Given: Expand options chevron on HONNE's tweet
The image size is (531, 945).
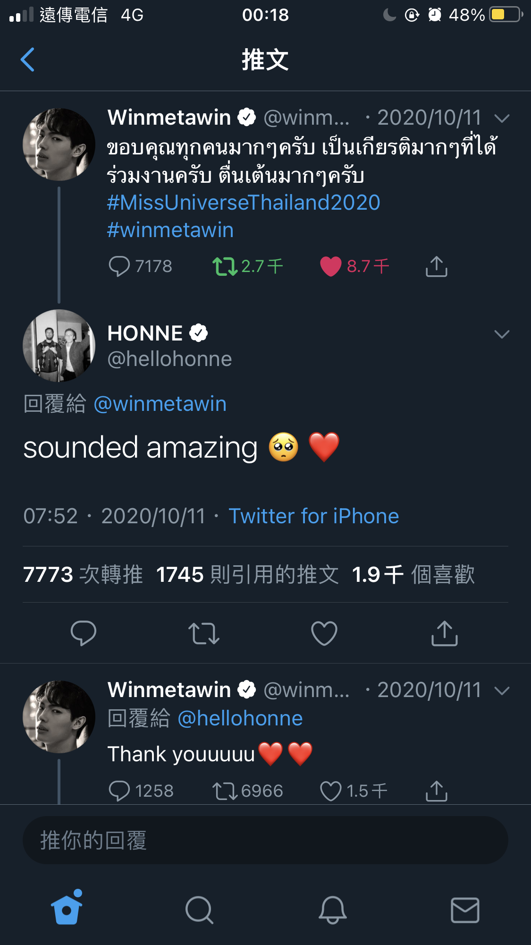Looking at the screenshot, I should tap(502, 334).
